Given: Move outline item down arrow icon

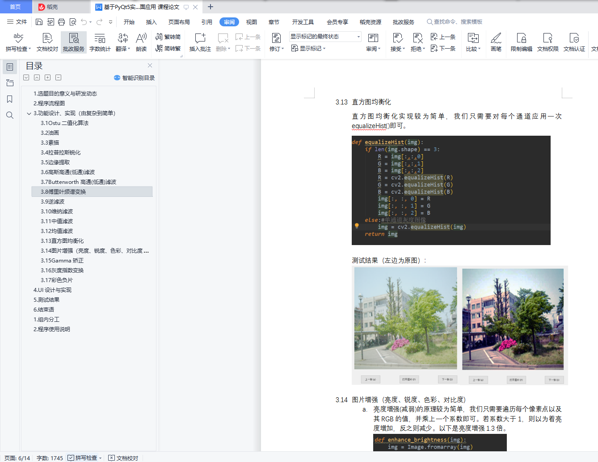Looking at the screenshot, I should [x=26, y=78].
